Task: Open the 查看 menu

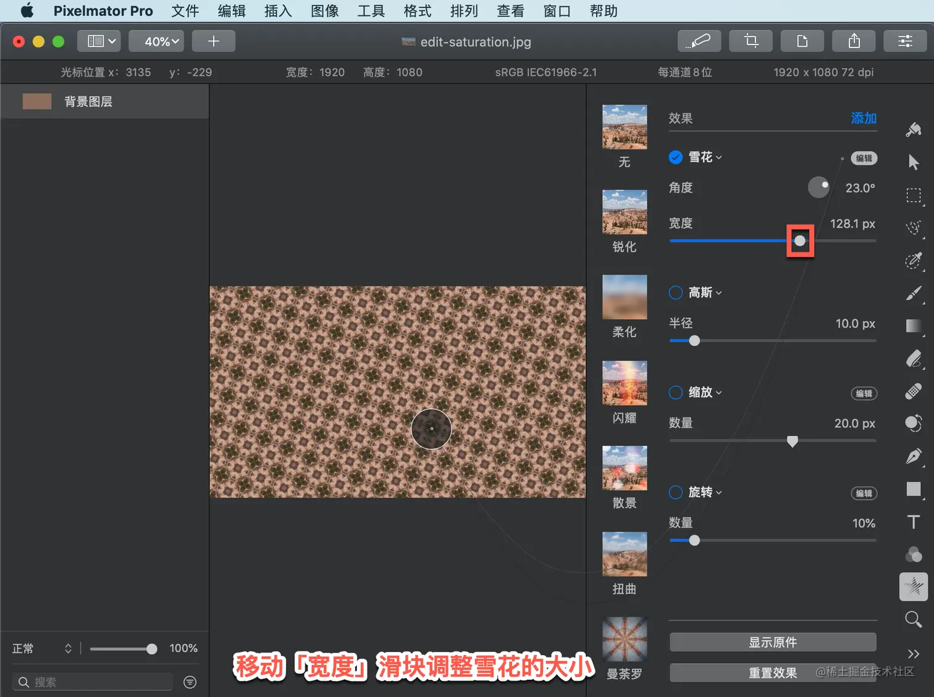Action: point(511,10)
